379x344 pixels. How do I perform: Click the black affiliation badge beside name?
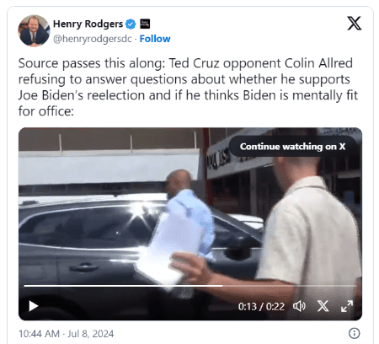[x=145, y=24]
